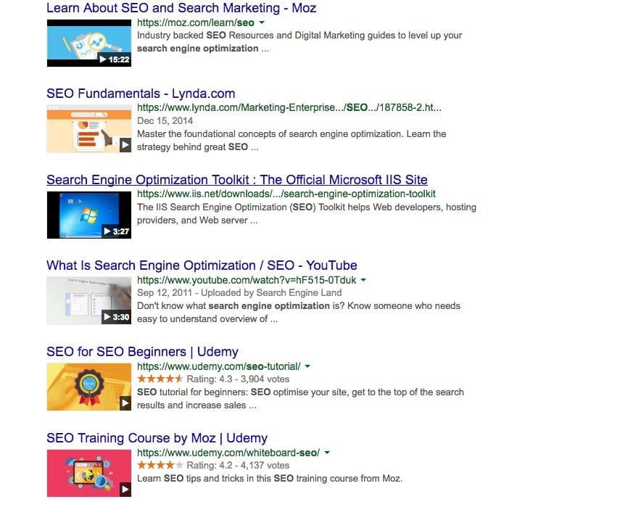Click play icon on Lynda.com thumbnail
Viewport: 641px width, 507px height.
(125, 145)
